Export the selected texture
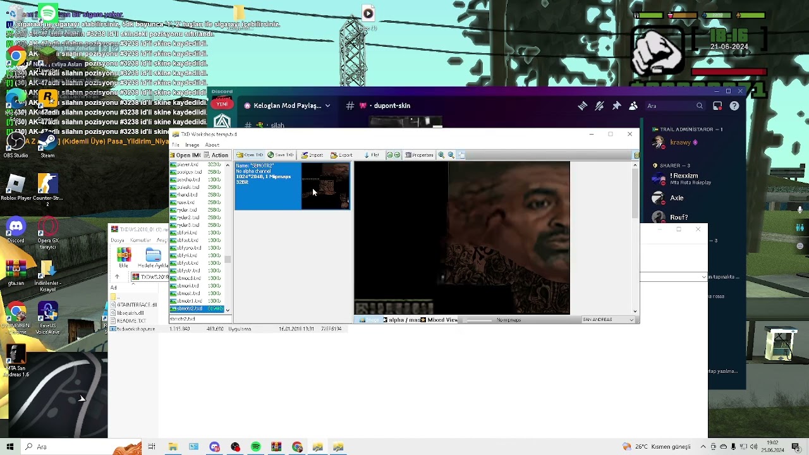The image size is (809, 455). (342, 155)
